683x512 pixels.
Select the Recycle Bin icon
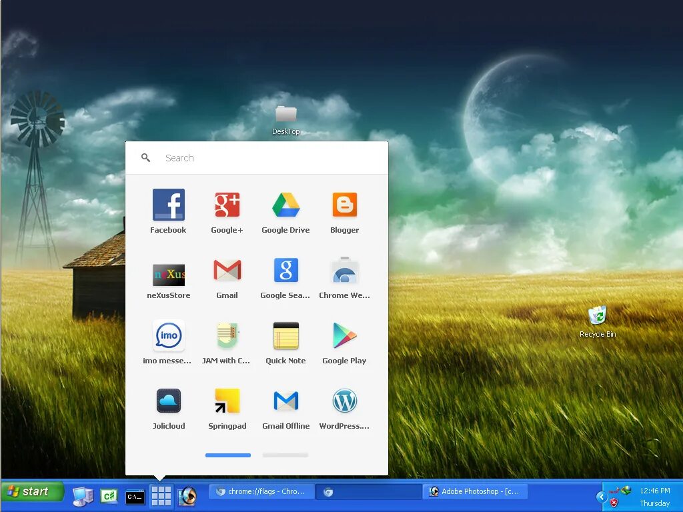click(x=598, y=322)
